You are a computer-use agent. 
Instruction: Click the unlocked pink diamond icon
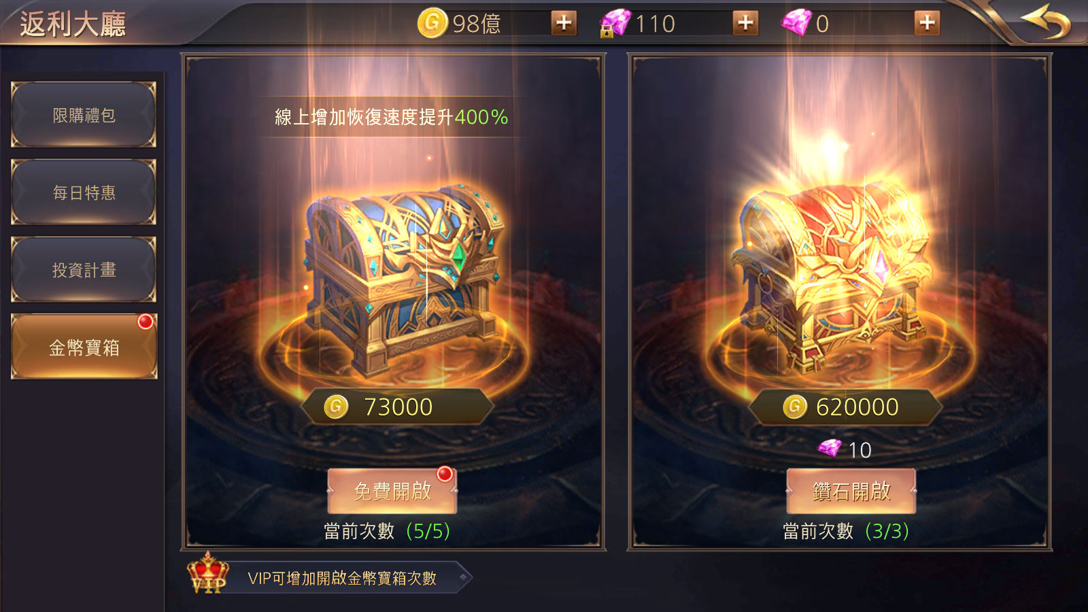coord(796,23)
